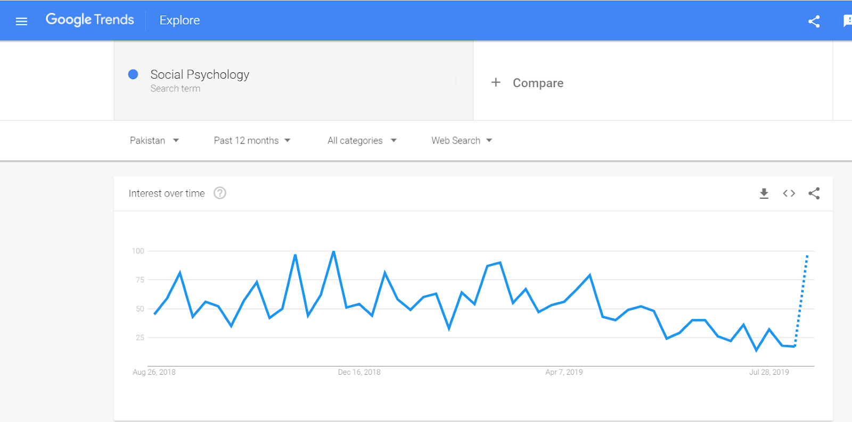Download the interest over time chart
852x422 pixels.
pos(764,193)
